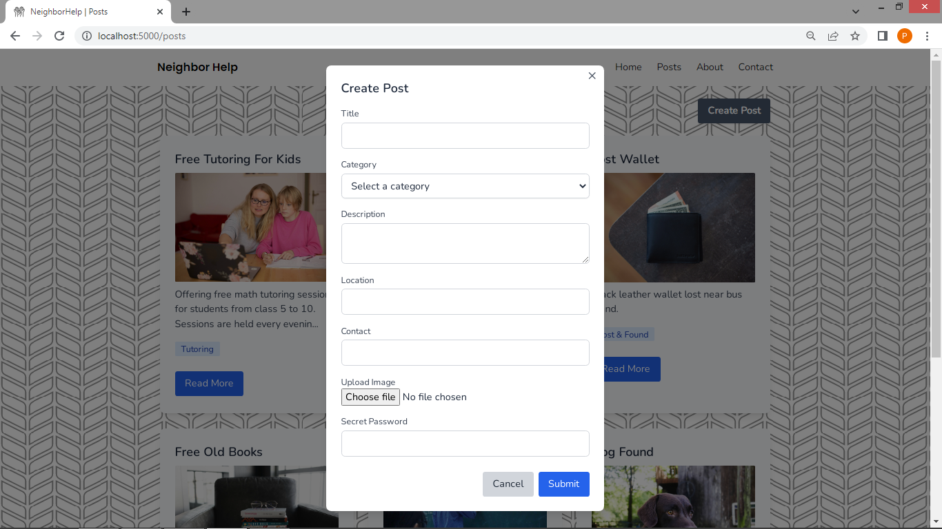Click the resize handle of Description textarea

click(x=585, y=260)
